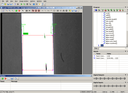
Task: Select the circle drawing tool
Action: coord(54,11)
